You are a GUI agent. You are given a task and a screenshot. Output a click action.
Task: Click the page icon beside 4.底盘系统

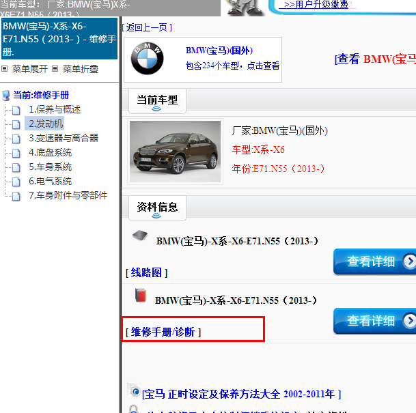click(16, 153)
